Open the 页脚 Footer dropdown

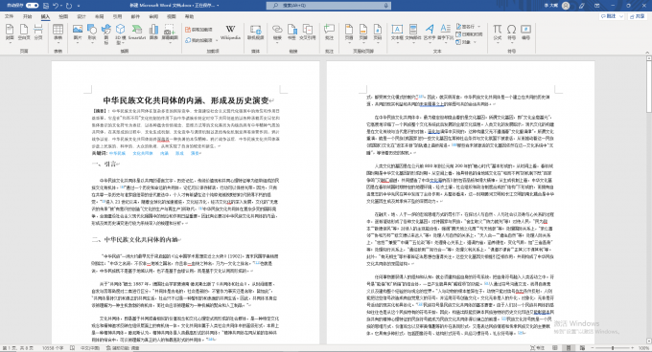363,33
